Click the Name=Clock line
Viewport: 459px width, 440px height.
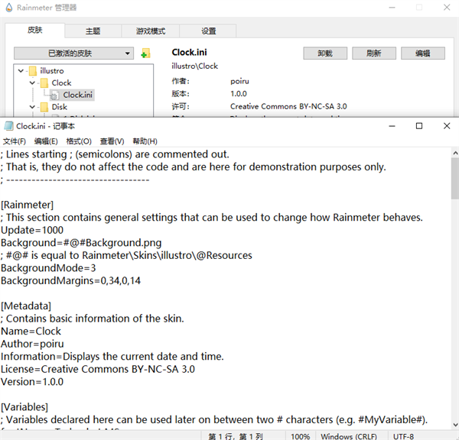pyautogui.click(x=31, y=332)
